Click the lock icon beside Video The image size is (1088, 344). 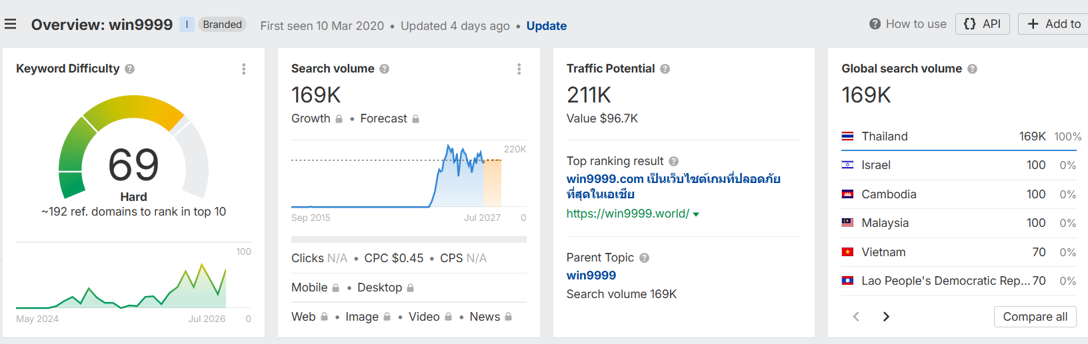(449, 317)
